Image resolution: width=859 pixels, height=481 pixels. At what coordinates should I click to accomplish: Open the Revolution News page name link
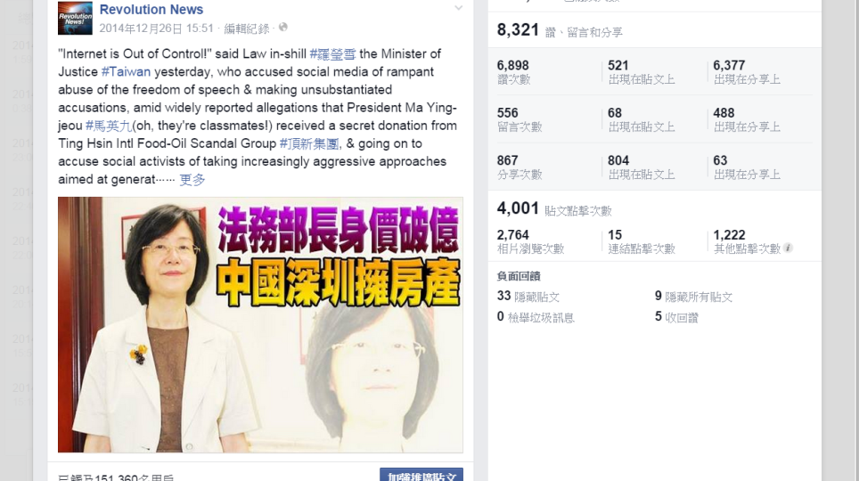pos(151,9)
